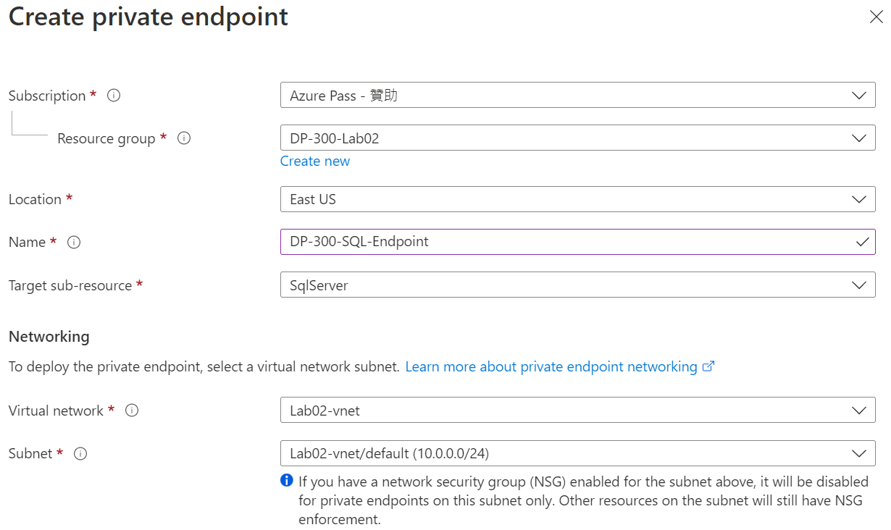Click the Name field info icon
This screenshot has height=530, width=891.
(74, 243)
